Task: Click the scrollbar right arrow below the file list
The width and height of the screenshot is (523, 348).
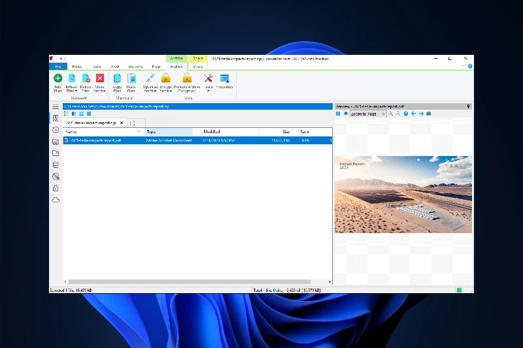Action: pos(329,282)
